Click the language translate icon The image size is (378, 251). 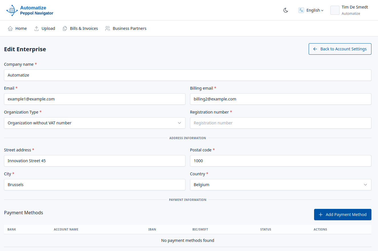[301, 10]
